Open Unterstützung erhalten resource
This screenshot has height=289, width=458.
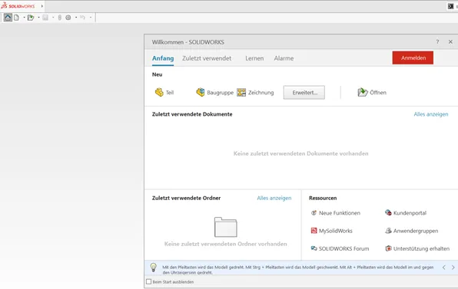pyautogui.click(x=417, y=248)
